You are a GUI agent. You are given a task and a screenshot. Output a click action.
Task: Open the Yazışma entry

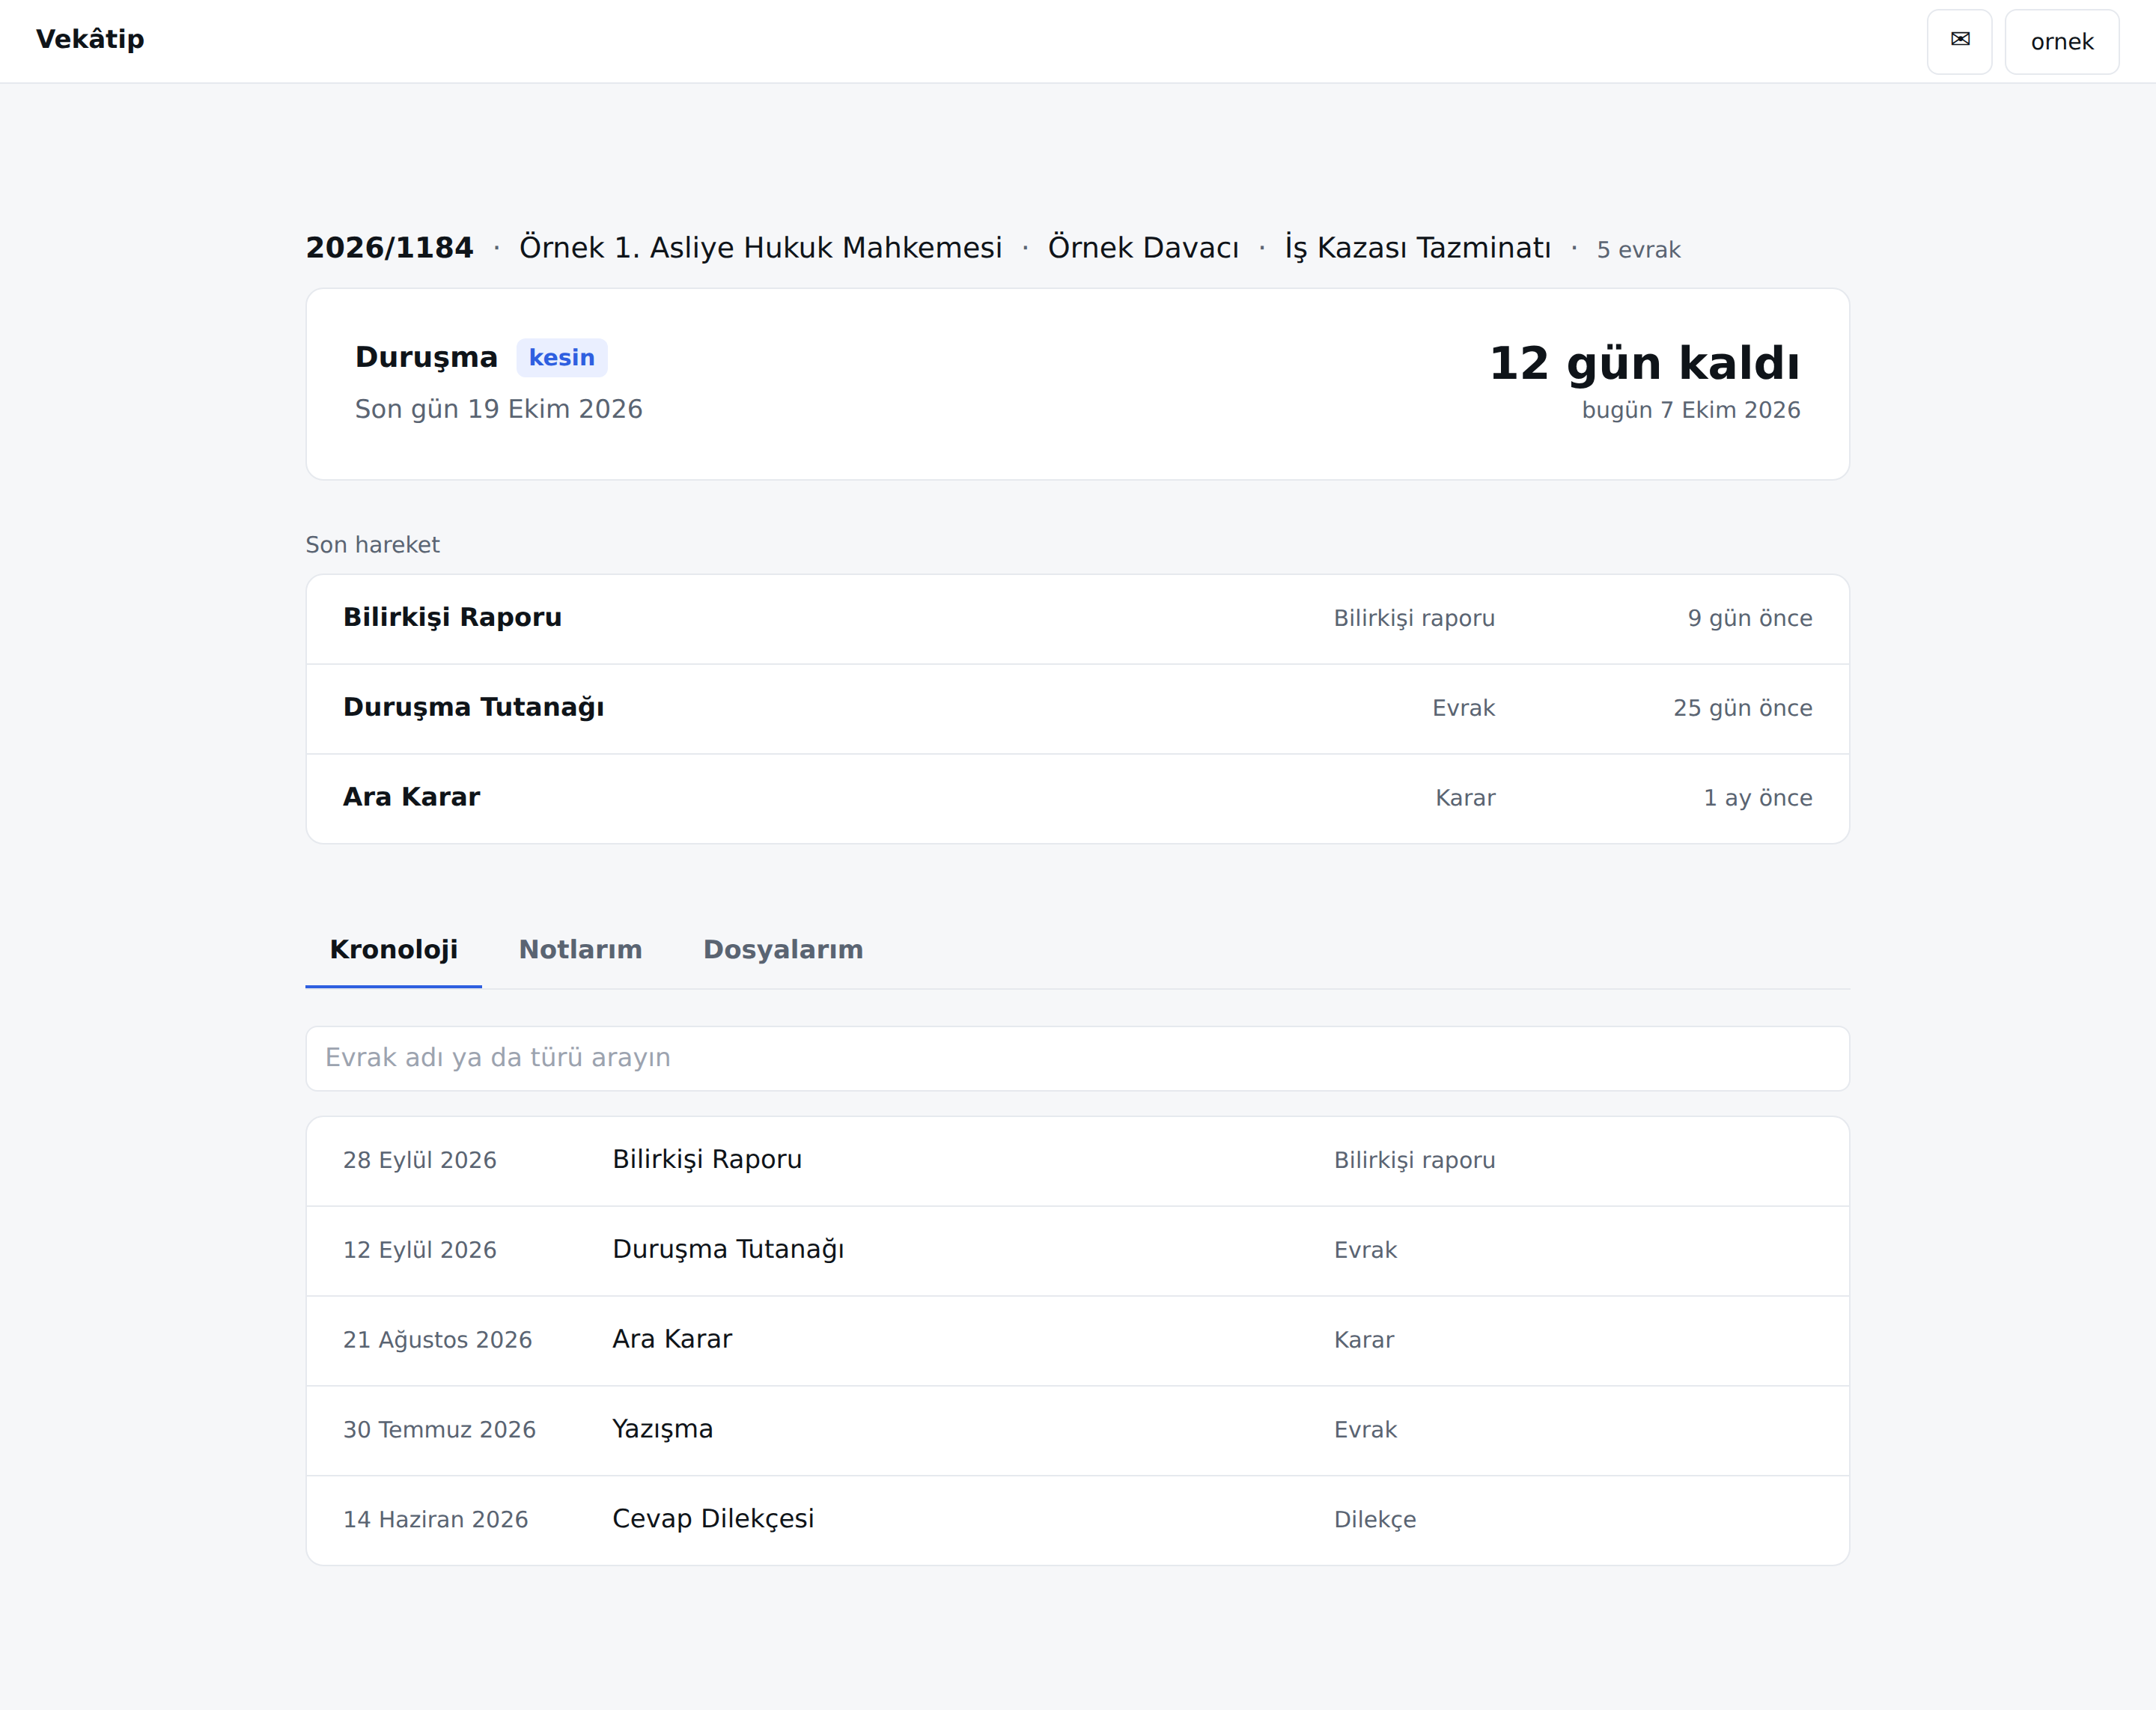pyautogui.click(x=1077, y=1430)
